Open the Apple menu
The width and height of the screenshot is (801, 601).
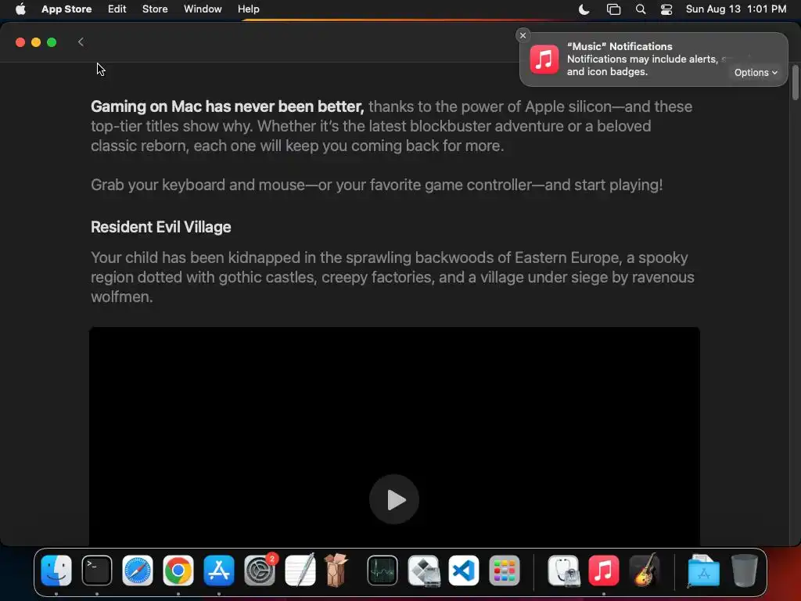click(x=20, y=9)
